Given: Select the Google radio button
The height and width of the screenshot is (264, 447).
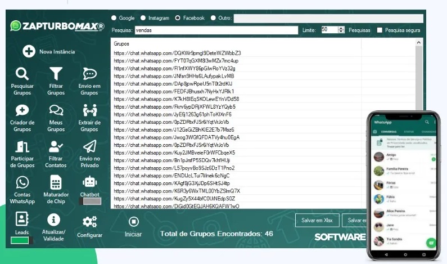Looking at the screenshot, I should [x=114, y=18].
